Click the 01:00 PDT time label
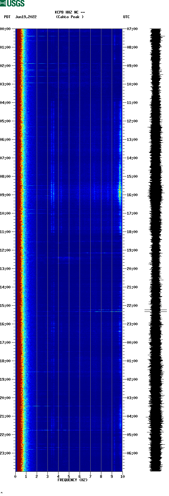This screenshot has height=496, width=169. [6, 47]
